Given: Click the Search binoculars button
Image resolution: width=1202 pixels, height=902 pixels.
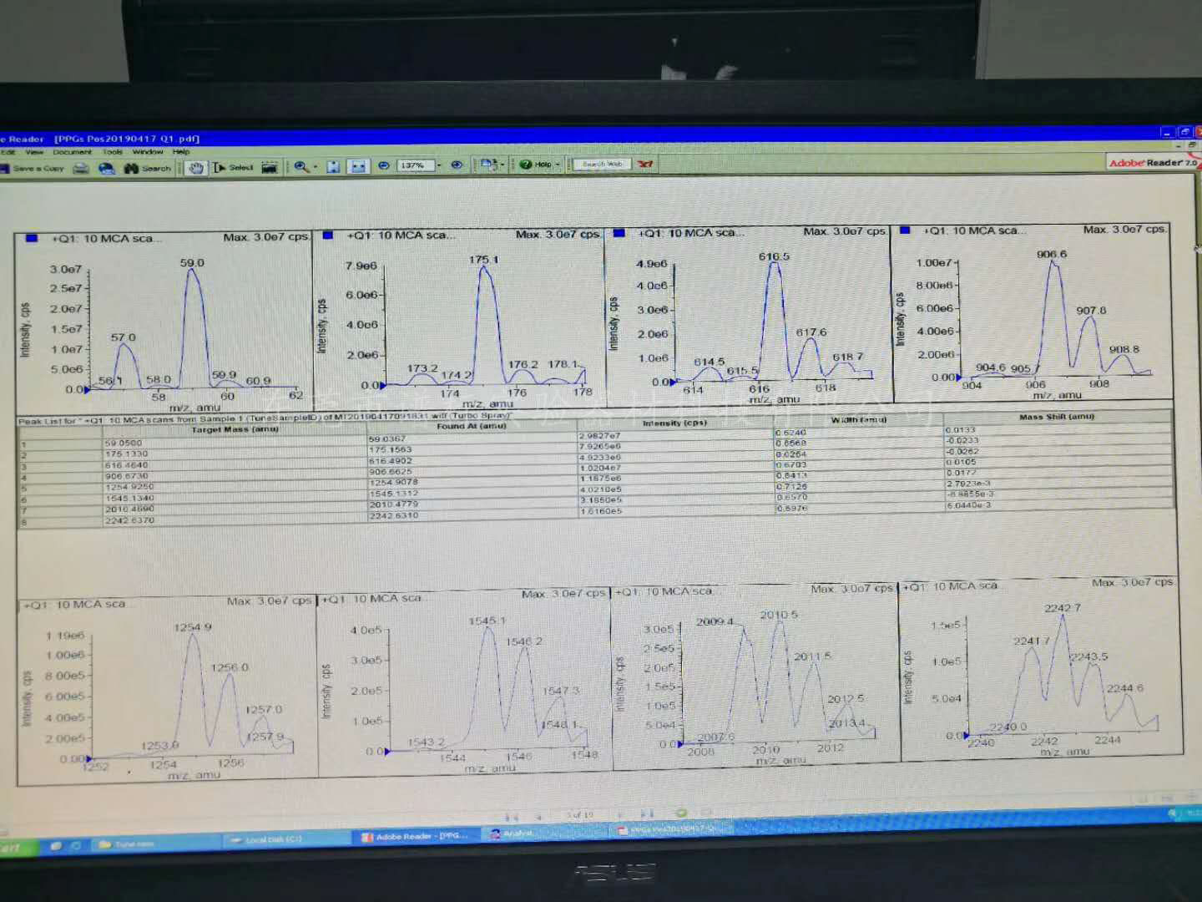Looking at the screenshot, I should click(147, 169).
